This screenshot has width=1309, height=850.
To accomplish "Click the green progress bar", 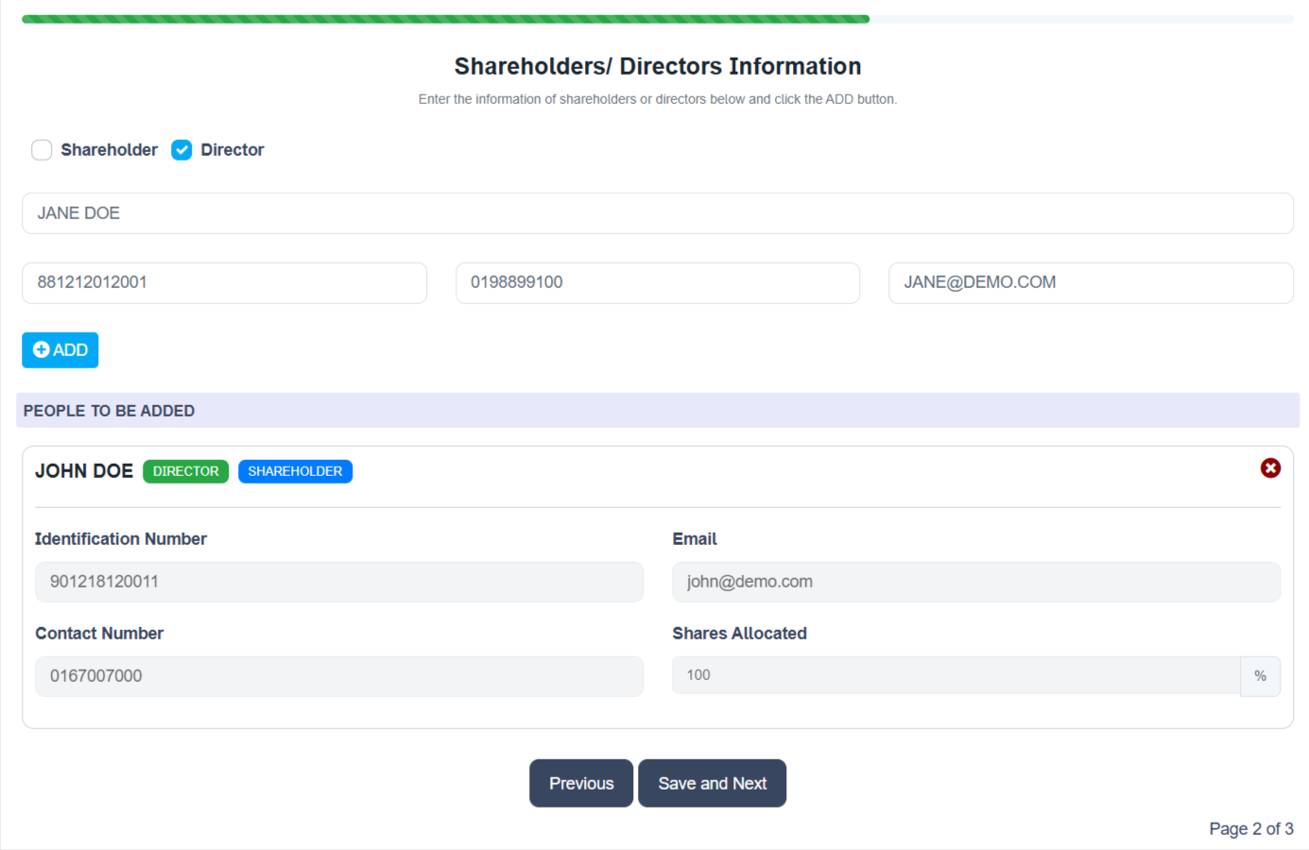I will [445, 19].
